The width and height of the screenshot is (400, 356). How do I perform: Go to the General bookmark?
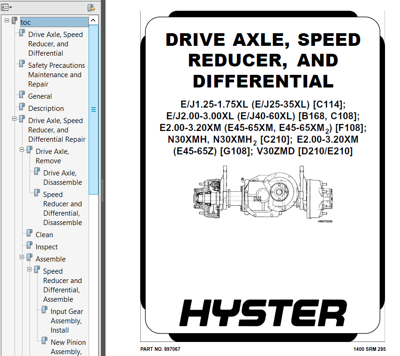tap(40, 96)
